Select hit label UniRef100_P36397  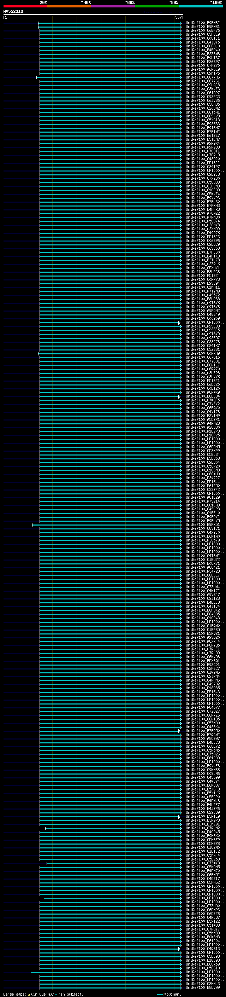point(203,62)
